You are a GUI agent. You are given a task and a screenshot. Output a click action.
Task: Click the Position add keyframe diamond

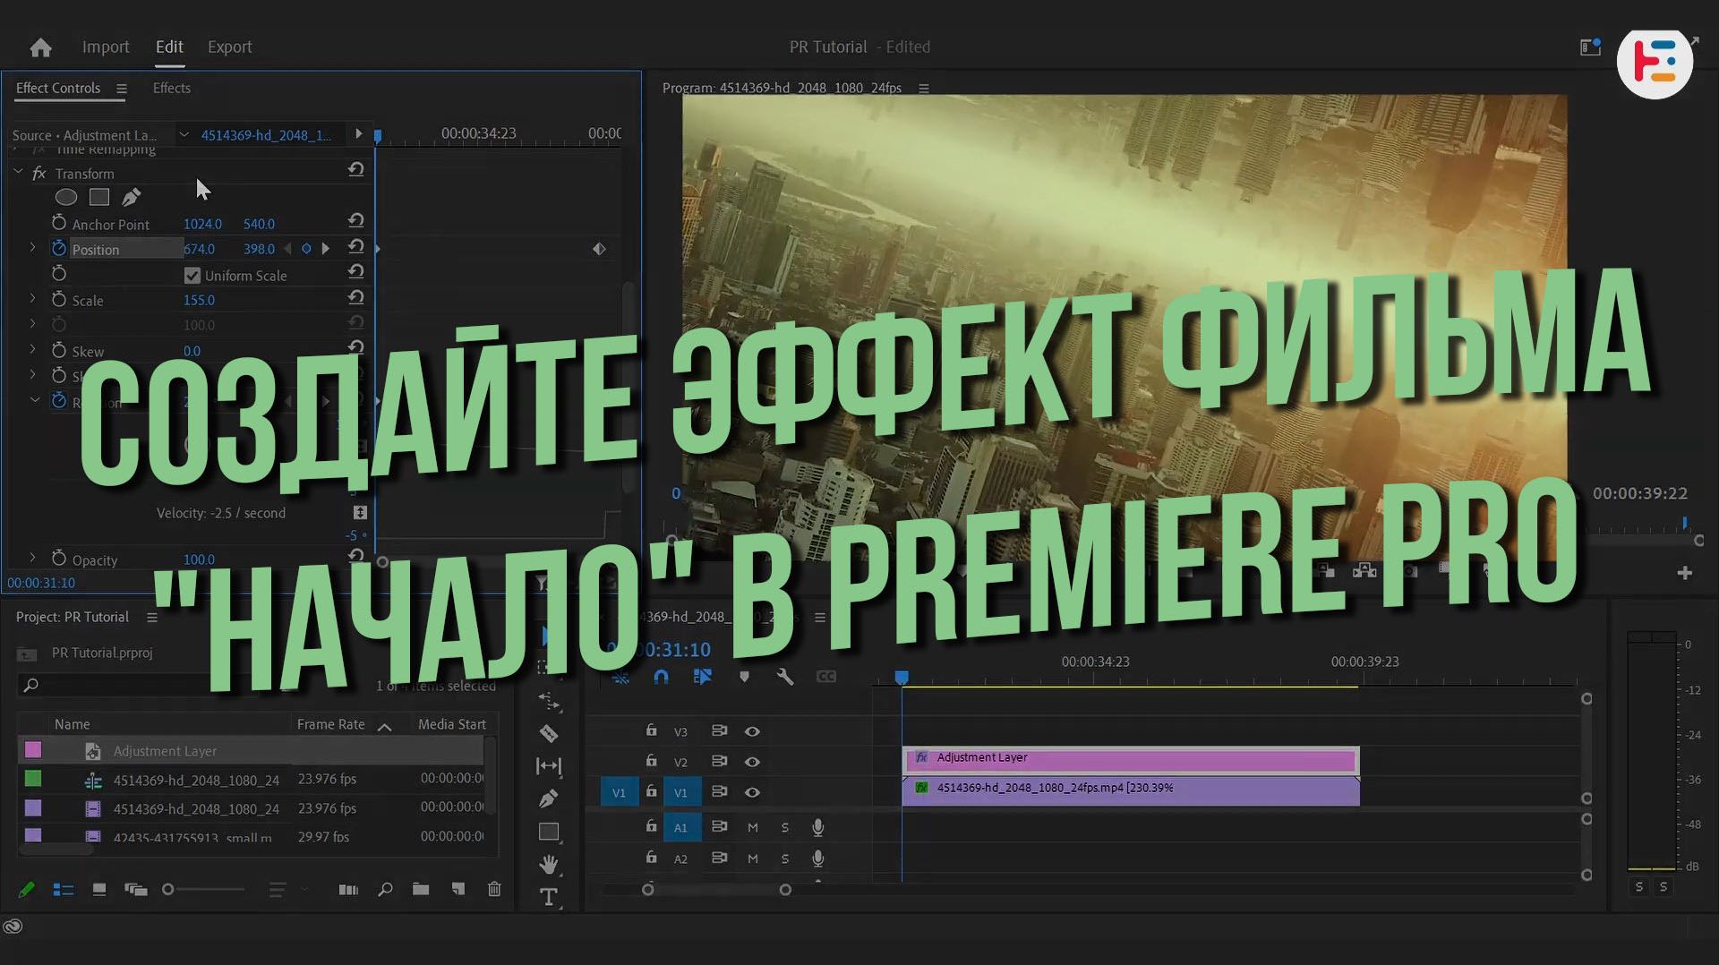306,249
